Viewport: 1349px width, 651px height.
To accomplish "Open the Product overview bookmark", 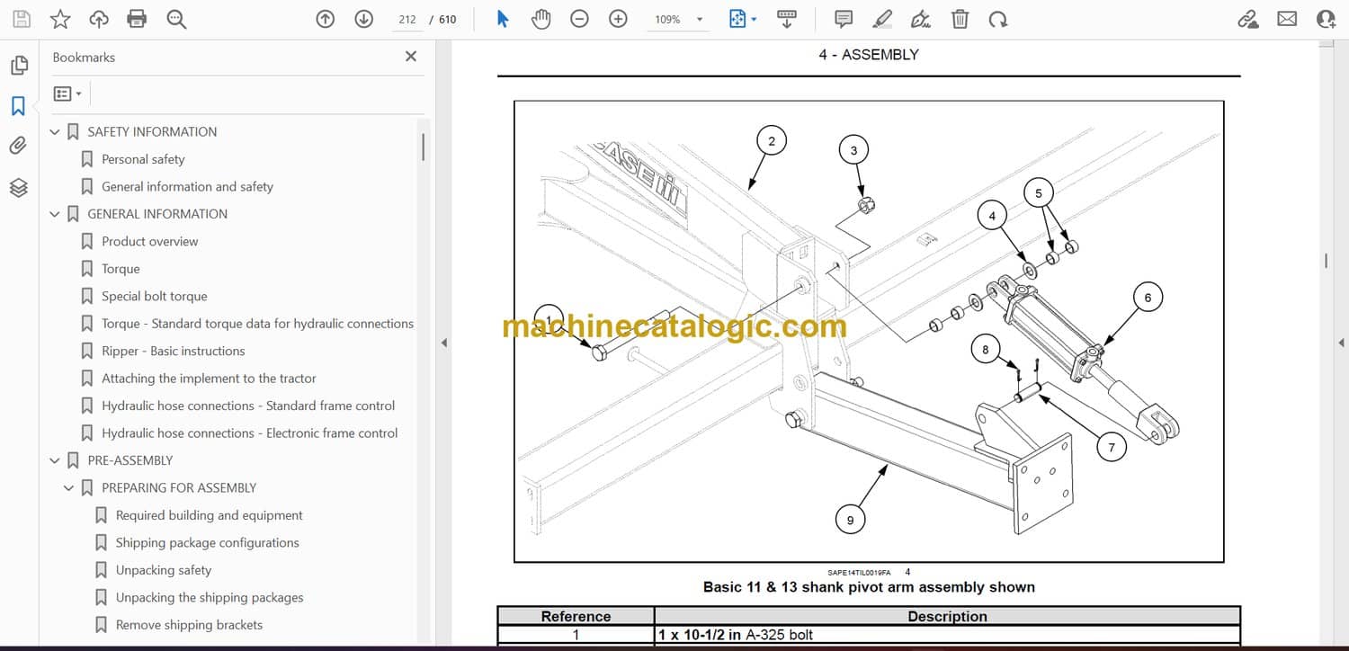I will (150, 242).
